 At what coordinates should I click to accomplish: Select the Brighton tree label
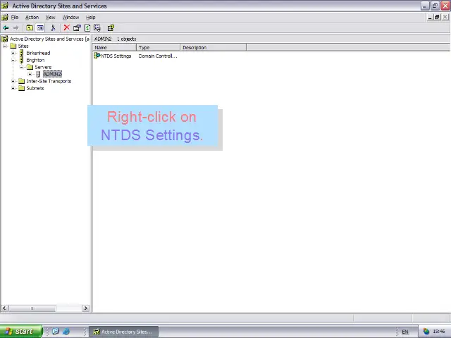point(35,60)
